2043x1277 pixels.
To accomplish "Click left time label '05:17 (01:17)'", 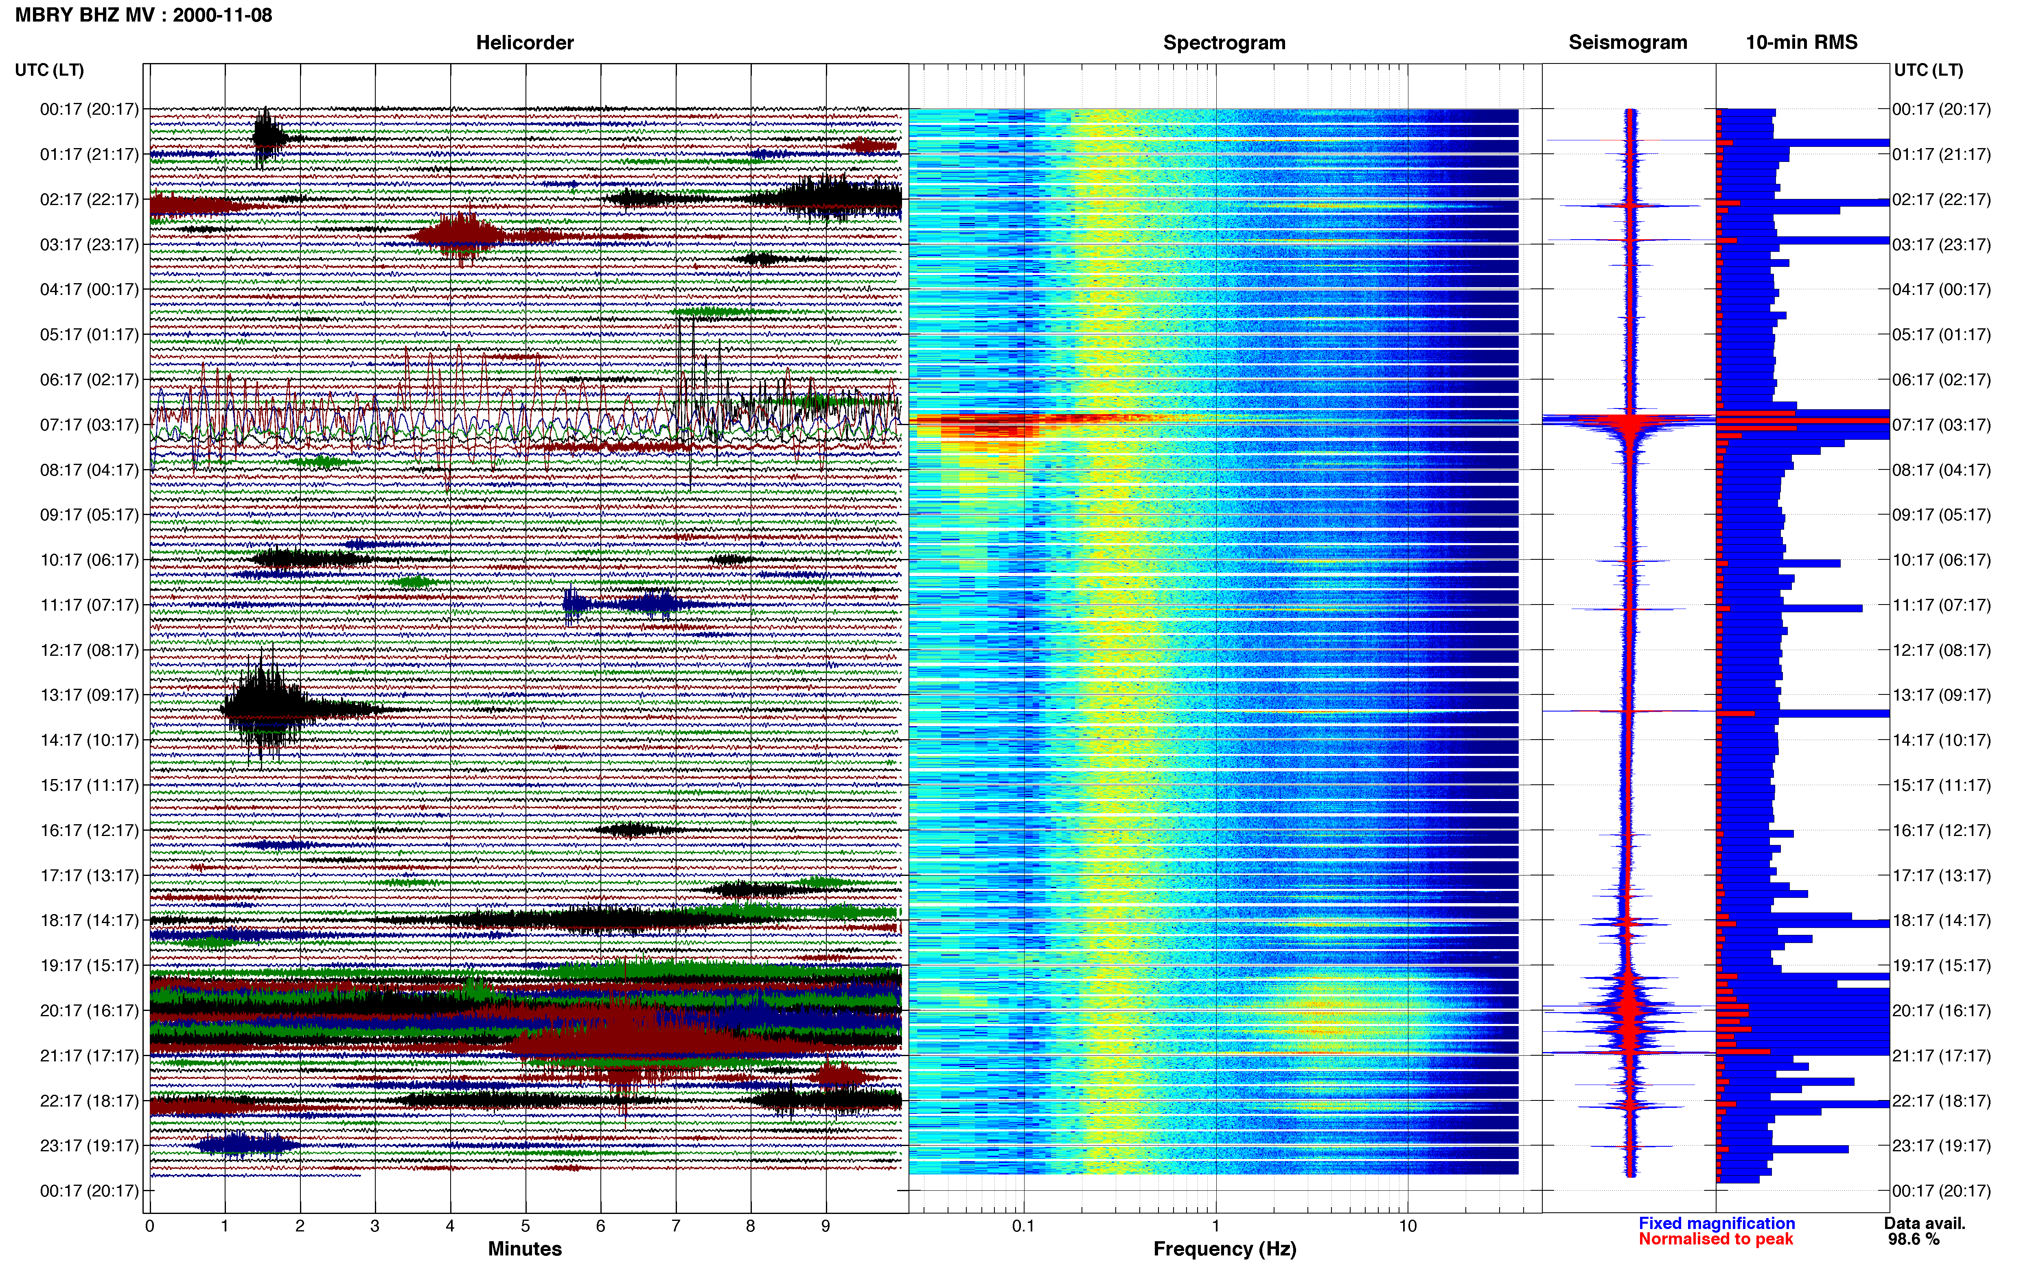I will [x=90, y=334].
